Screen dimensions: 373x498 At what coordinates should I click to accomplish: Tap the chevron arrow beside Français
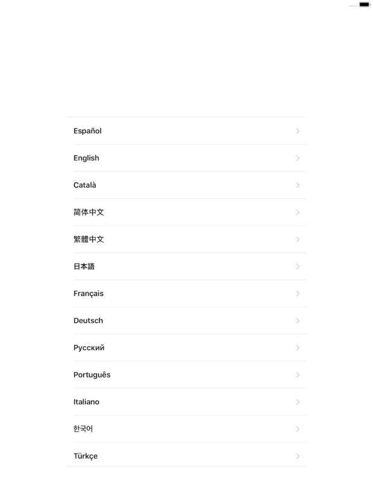pos(298,294)
